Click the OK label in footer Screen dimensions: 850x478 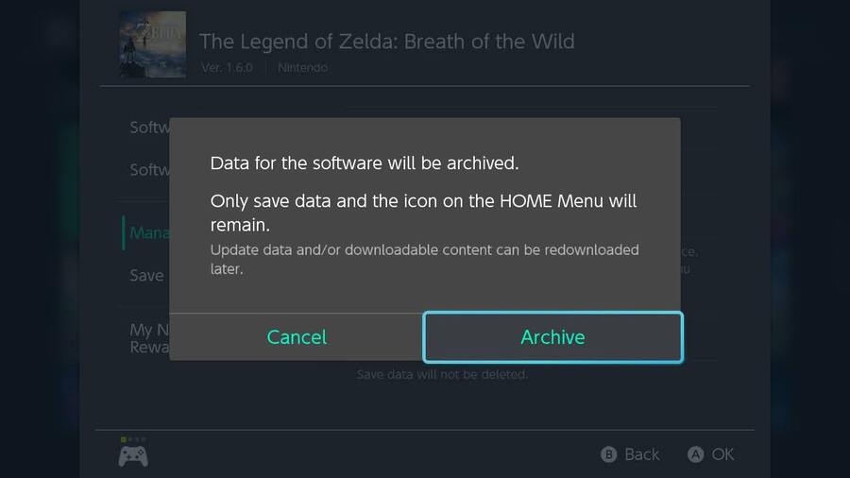click(722, 454)
